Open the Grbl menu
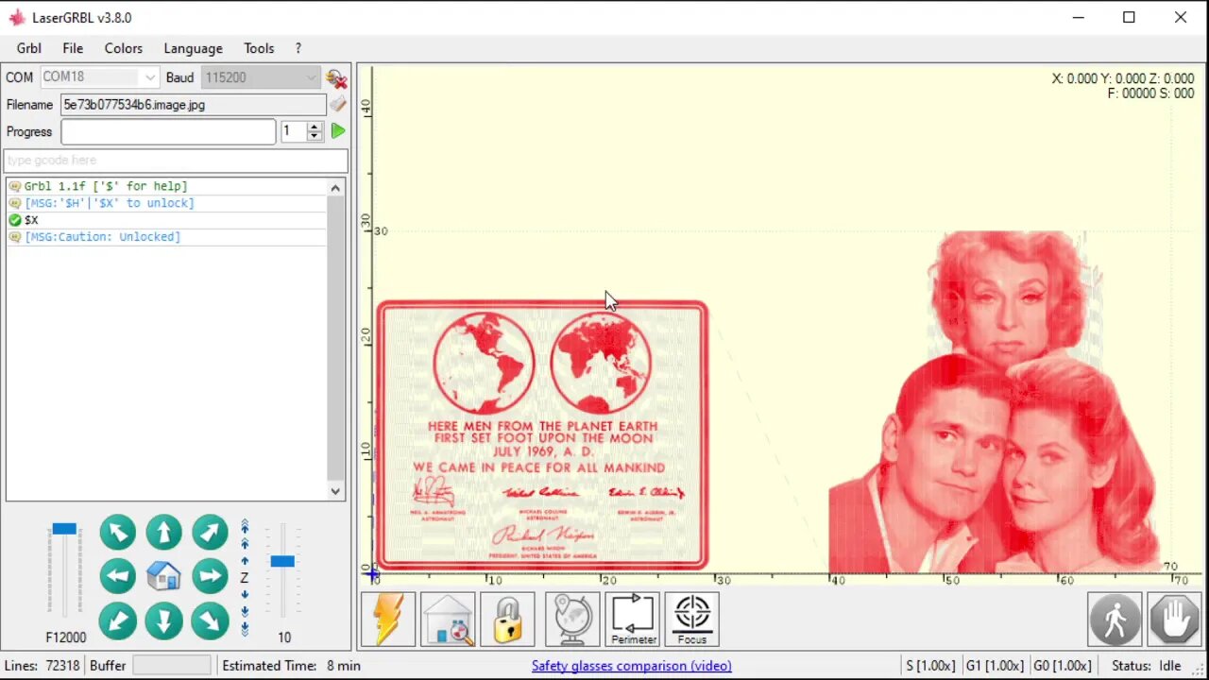Screen dimensions: 1209x680 coord(28,48)
